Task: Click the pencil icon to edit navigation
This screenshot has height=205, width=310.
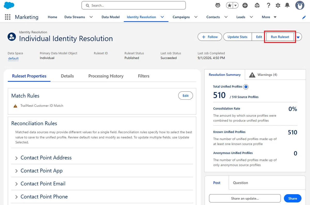Action: coord(304,17)
